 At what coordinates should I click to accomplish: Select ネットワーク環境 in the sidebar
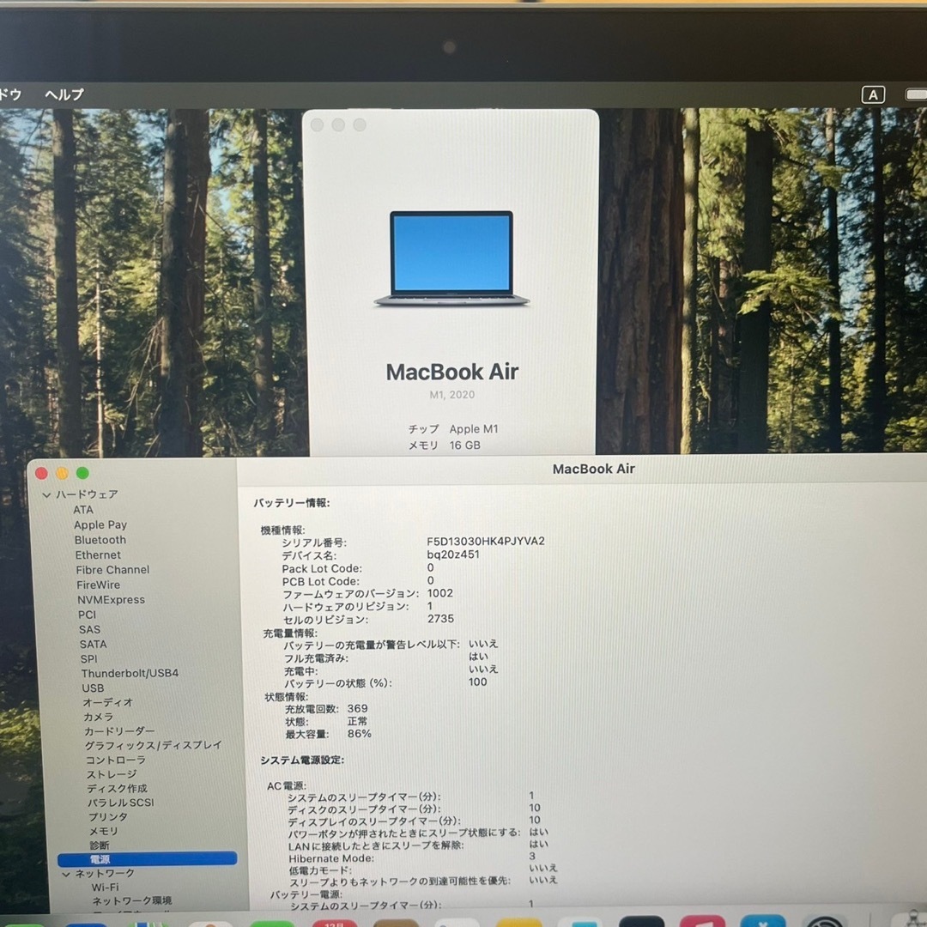point(132,901)
